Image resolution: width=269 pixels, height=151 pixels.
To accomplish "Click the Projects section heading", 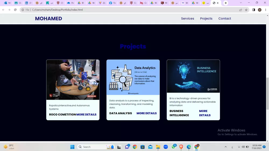I will [x=133, y=46].
